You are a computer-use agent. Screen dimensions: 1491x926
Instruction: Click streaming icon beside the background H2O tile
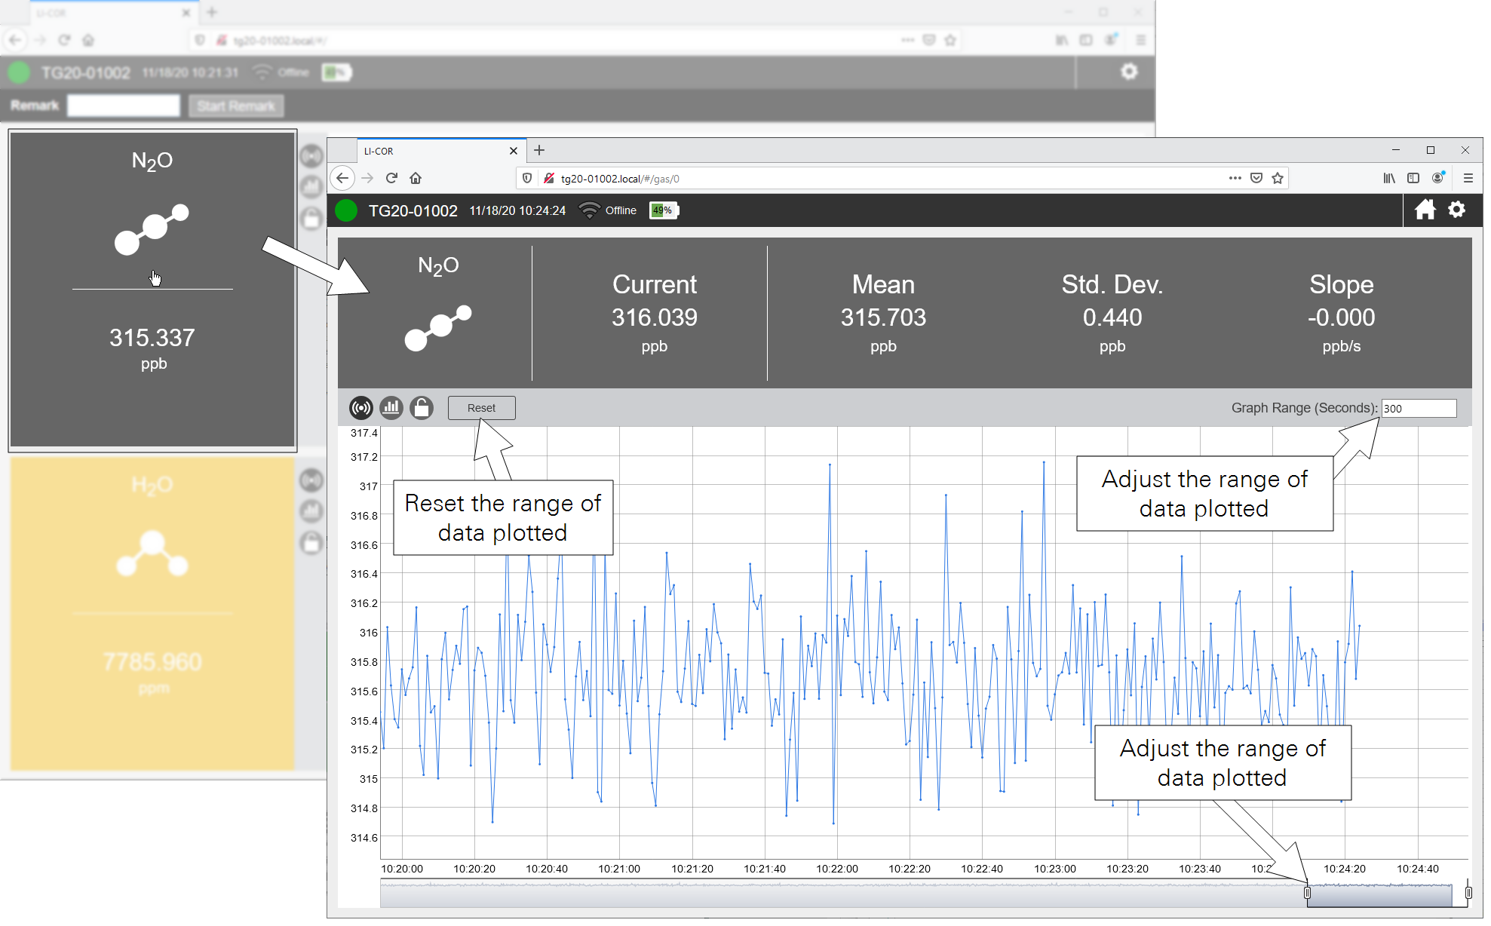[311, 480]
